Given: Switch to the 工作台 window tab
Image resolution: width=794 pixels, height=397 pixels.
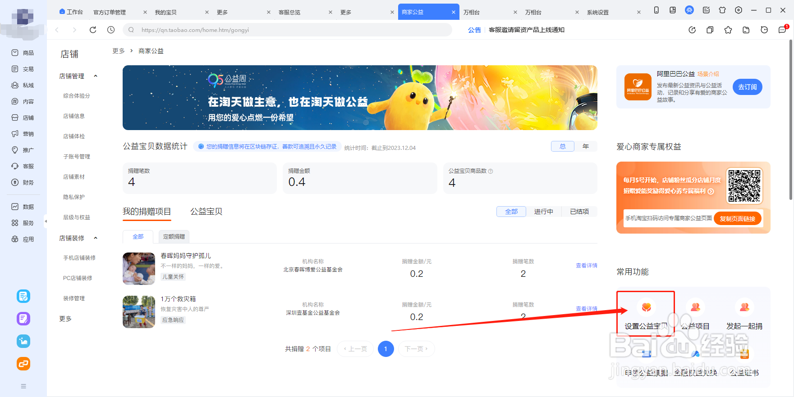Looking at the screenshot, I should click(x=72, y=12).
